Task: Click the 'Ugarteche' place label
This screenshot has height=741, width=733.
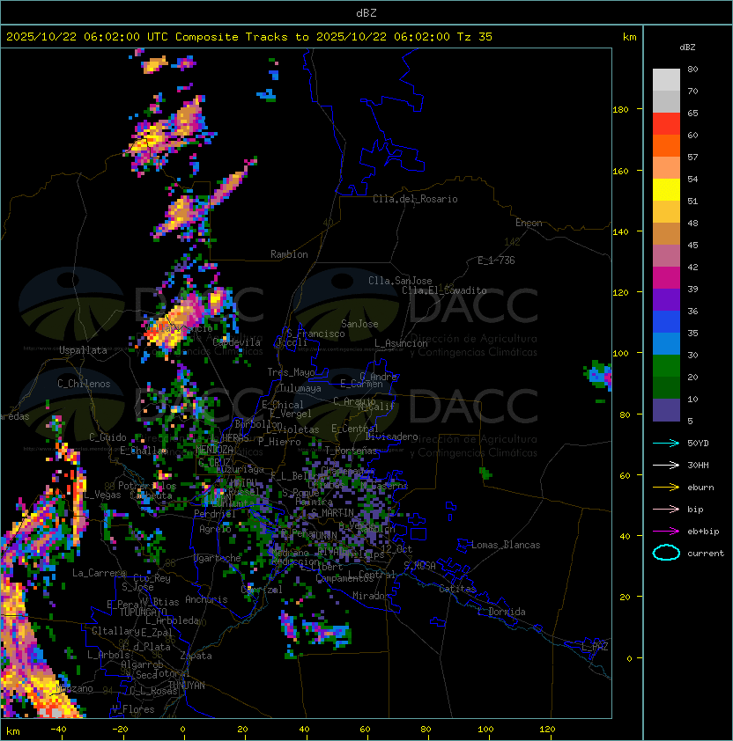Action: pos(217,558)
